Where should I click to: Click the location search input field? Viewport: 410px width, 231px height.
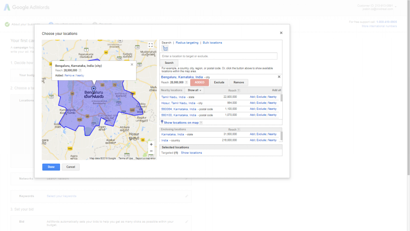219,56
